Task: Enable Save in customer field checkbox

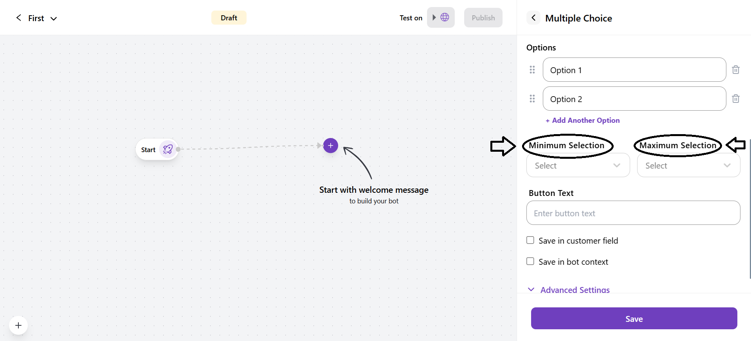Action: pyautogui.click(x=530, y=240)
